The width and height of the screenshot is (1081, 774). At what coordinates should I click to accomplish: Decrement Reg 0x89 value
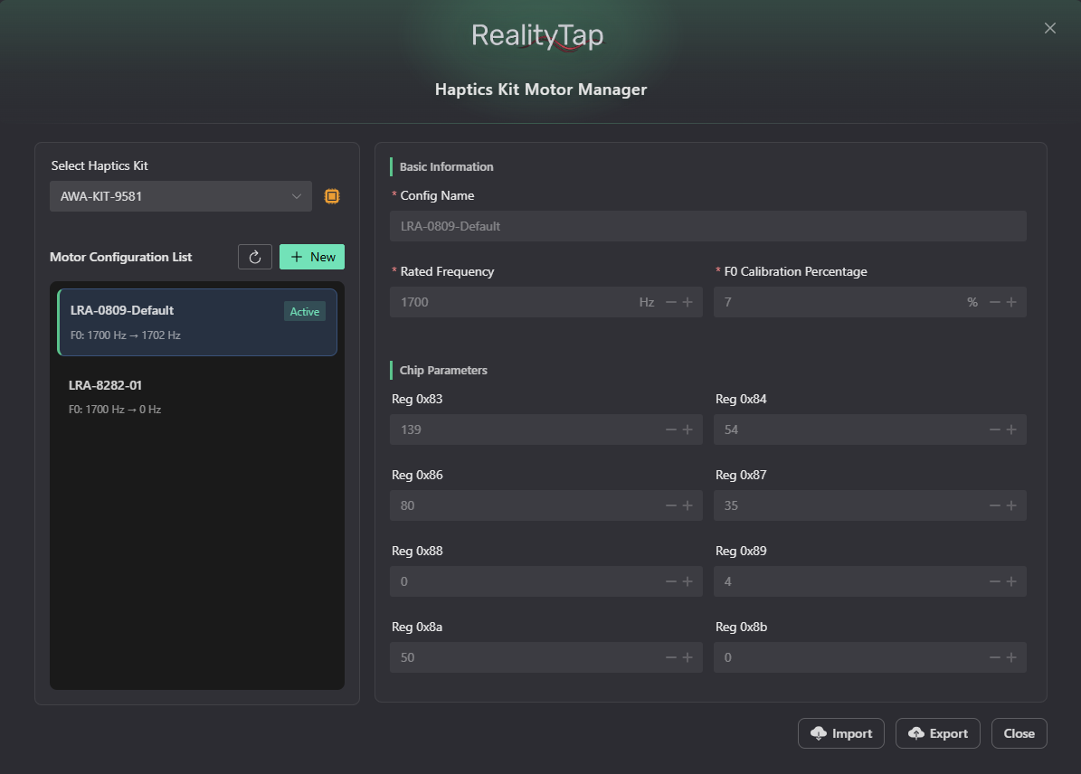[x=995, y=581]
